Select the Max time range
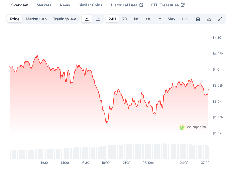 [x=171, y=19]
